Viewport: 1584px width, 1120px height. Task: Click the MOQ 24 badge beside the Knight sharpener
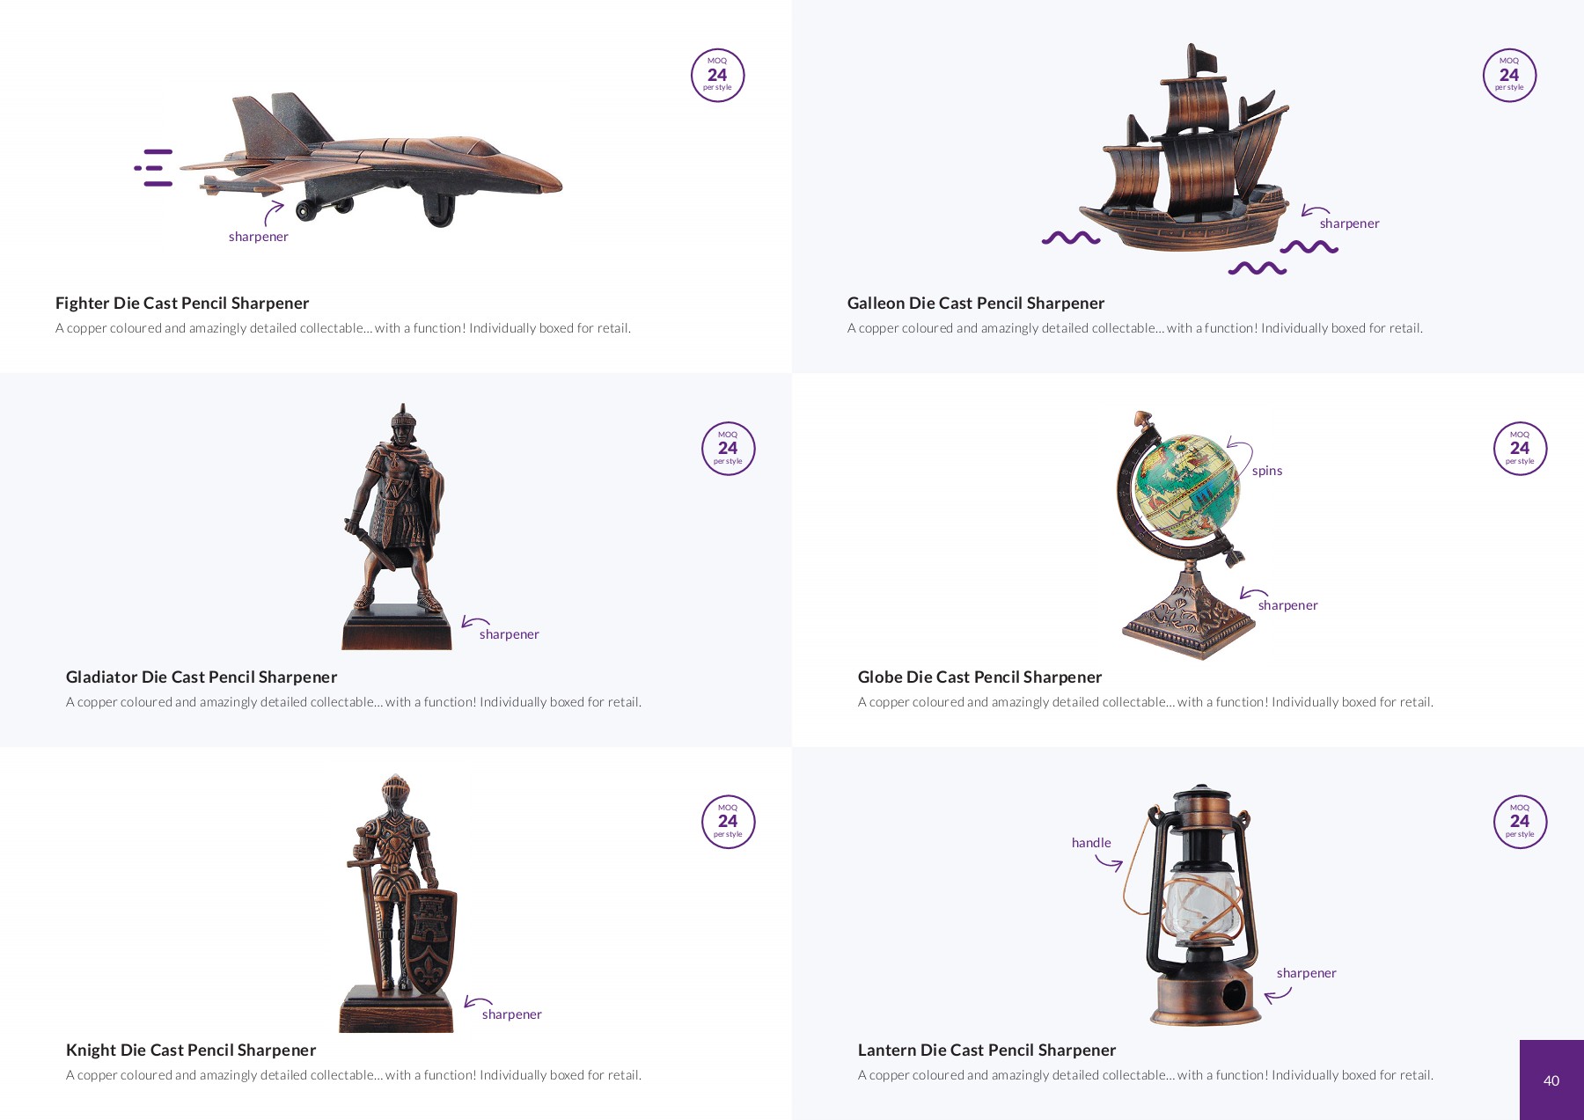(728, 822)
